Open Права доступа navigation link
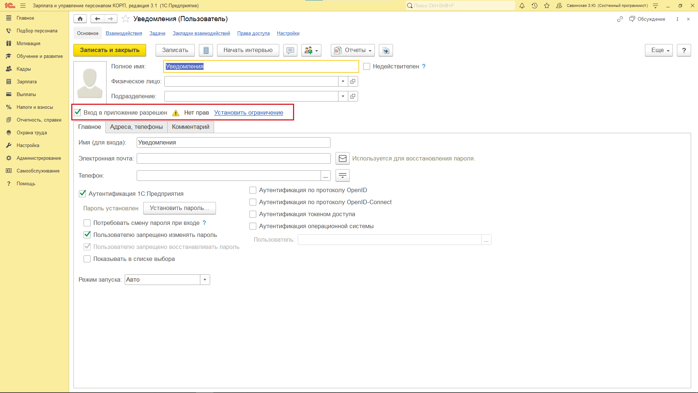Viewport: 698px width, 393px height. pos(253,33)
